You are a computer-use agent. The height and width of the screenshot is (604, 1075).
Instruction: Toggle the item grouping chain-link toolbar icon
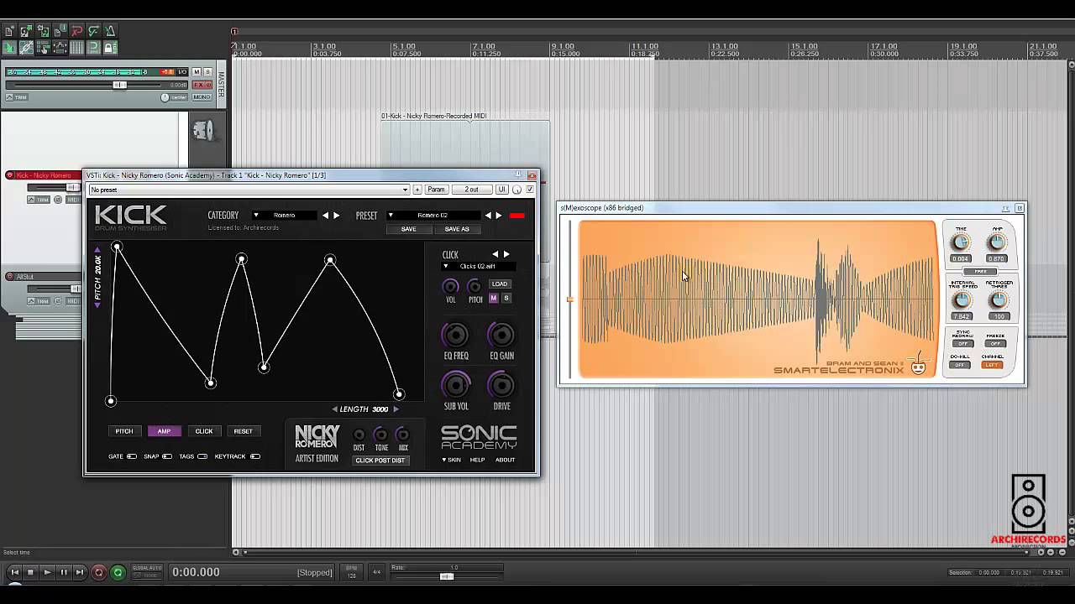pos(26,47)
